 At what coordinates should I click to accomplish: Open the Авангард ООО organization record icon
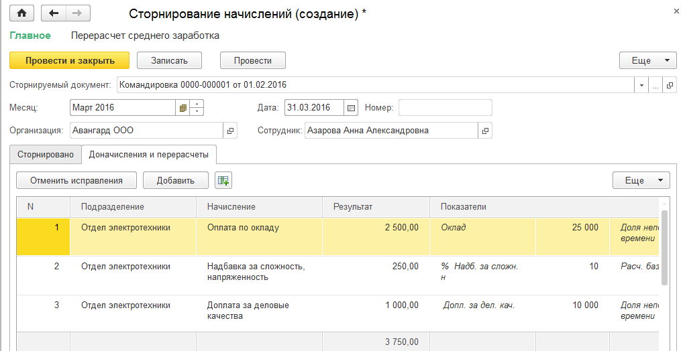tap(230, 131)
